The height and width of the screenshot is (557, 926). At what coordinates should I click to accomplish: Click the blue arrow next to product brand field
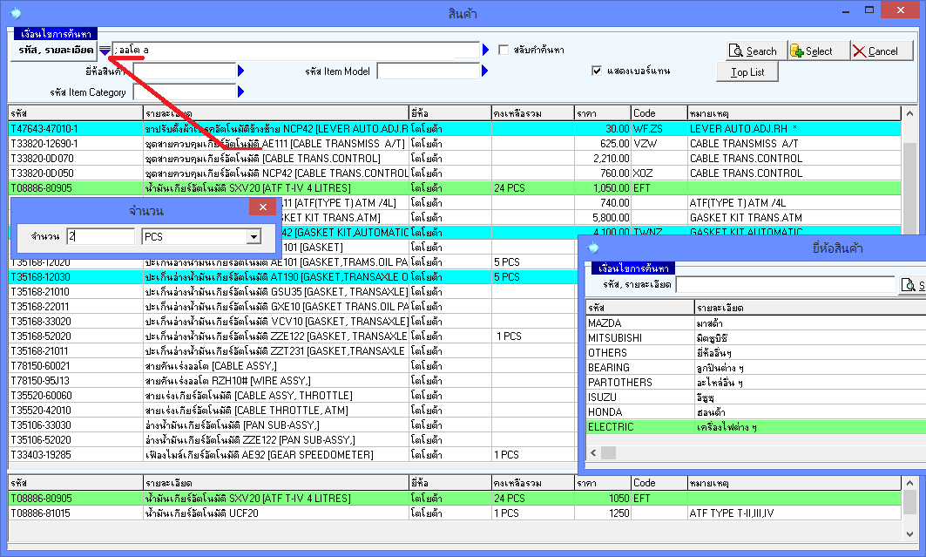pyautogui.click(x=241, y=71)
